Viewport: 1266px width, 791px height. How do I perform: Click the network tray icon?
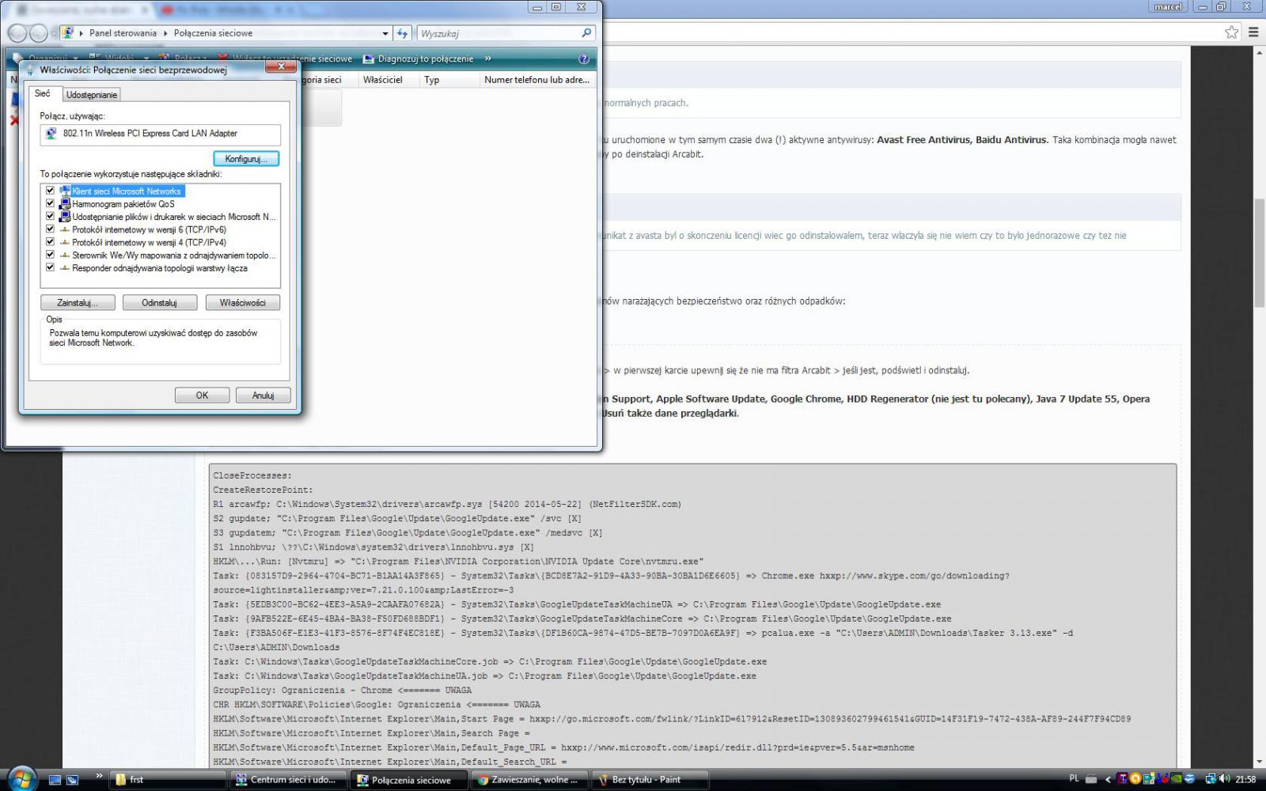coord(1211,779)
